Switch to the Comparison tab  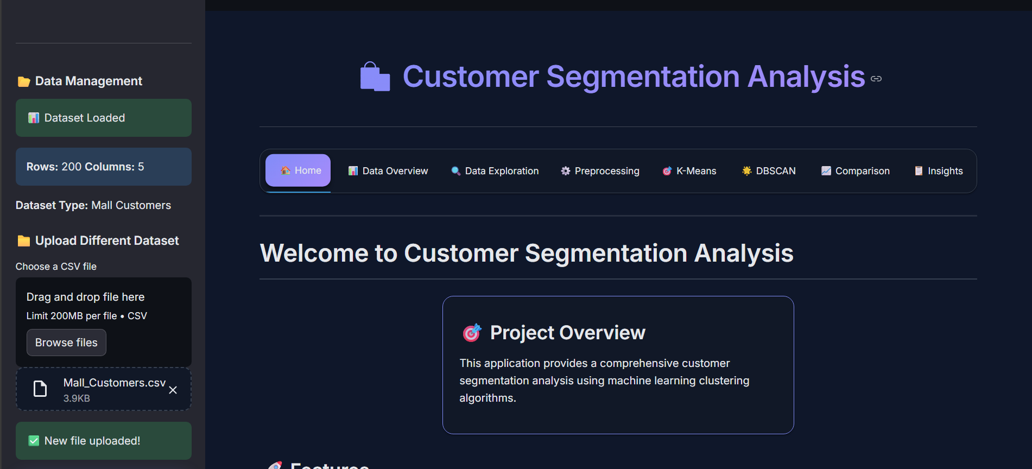[x=856, y=171]
